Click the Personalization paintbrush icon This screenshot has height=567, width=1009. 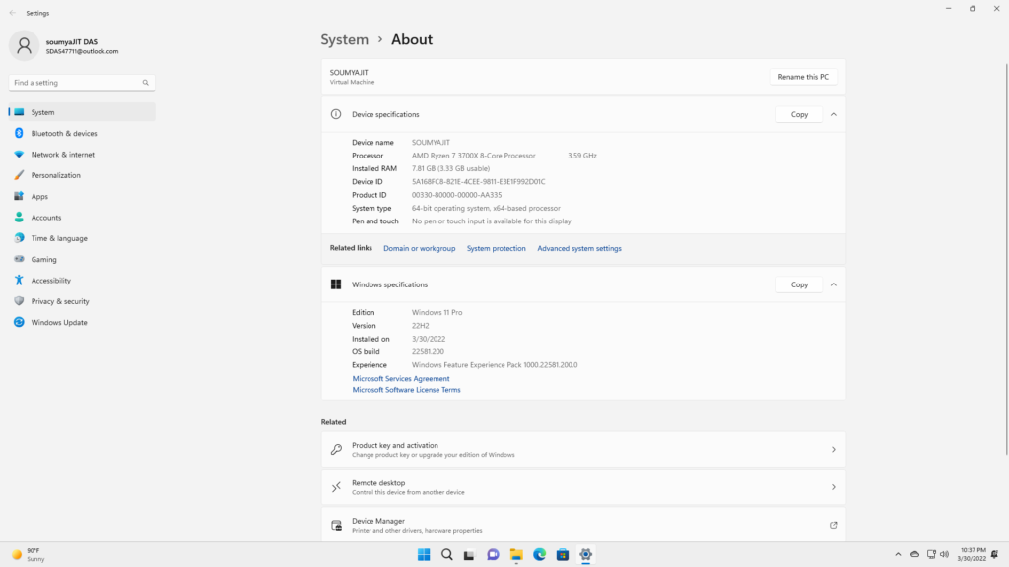pyautogui.click(x=19, y=175)
